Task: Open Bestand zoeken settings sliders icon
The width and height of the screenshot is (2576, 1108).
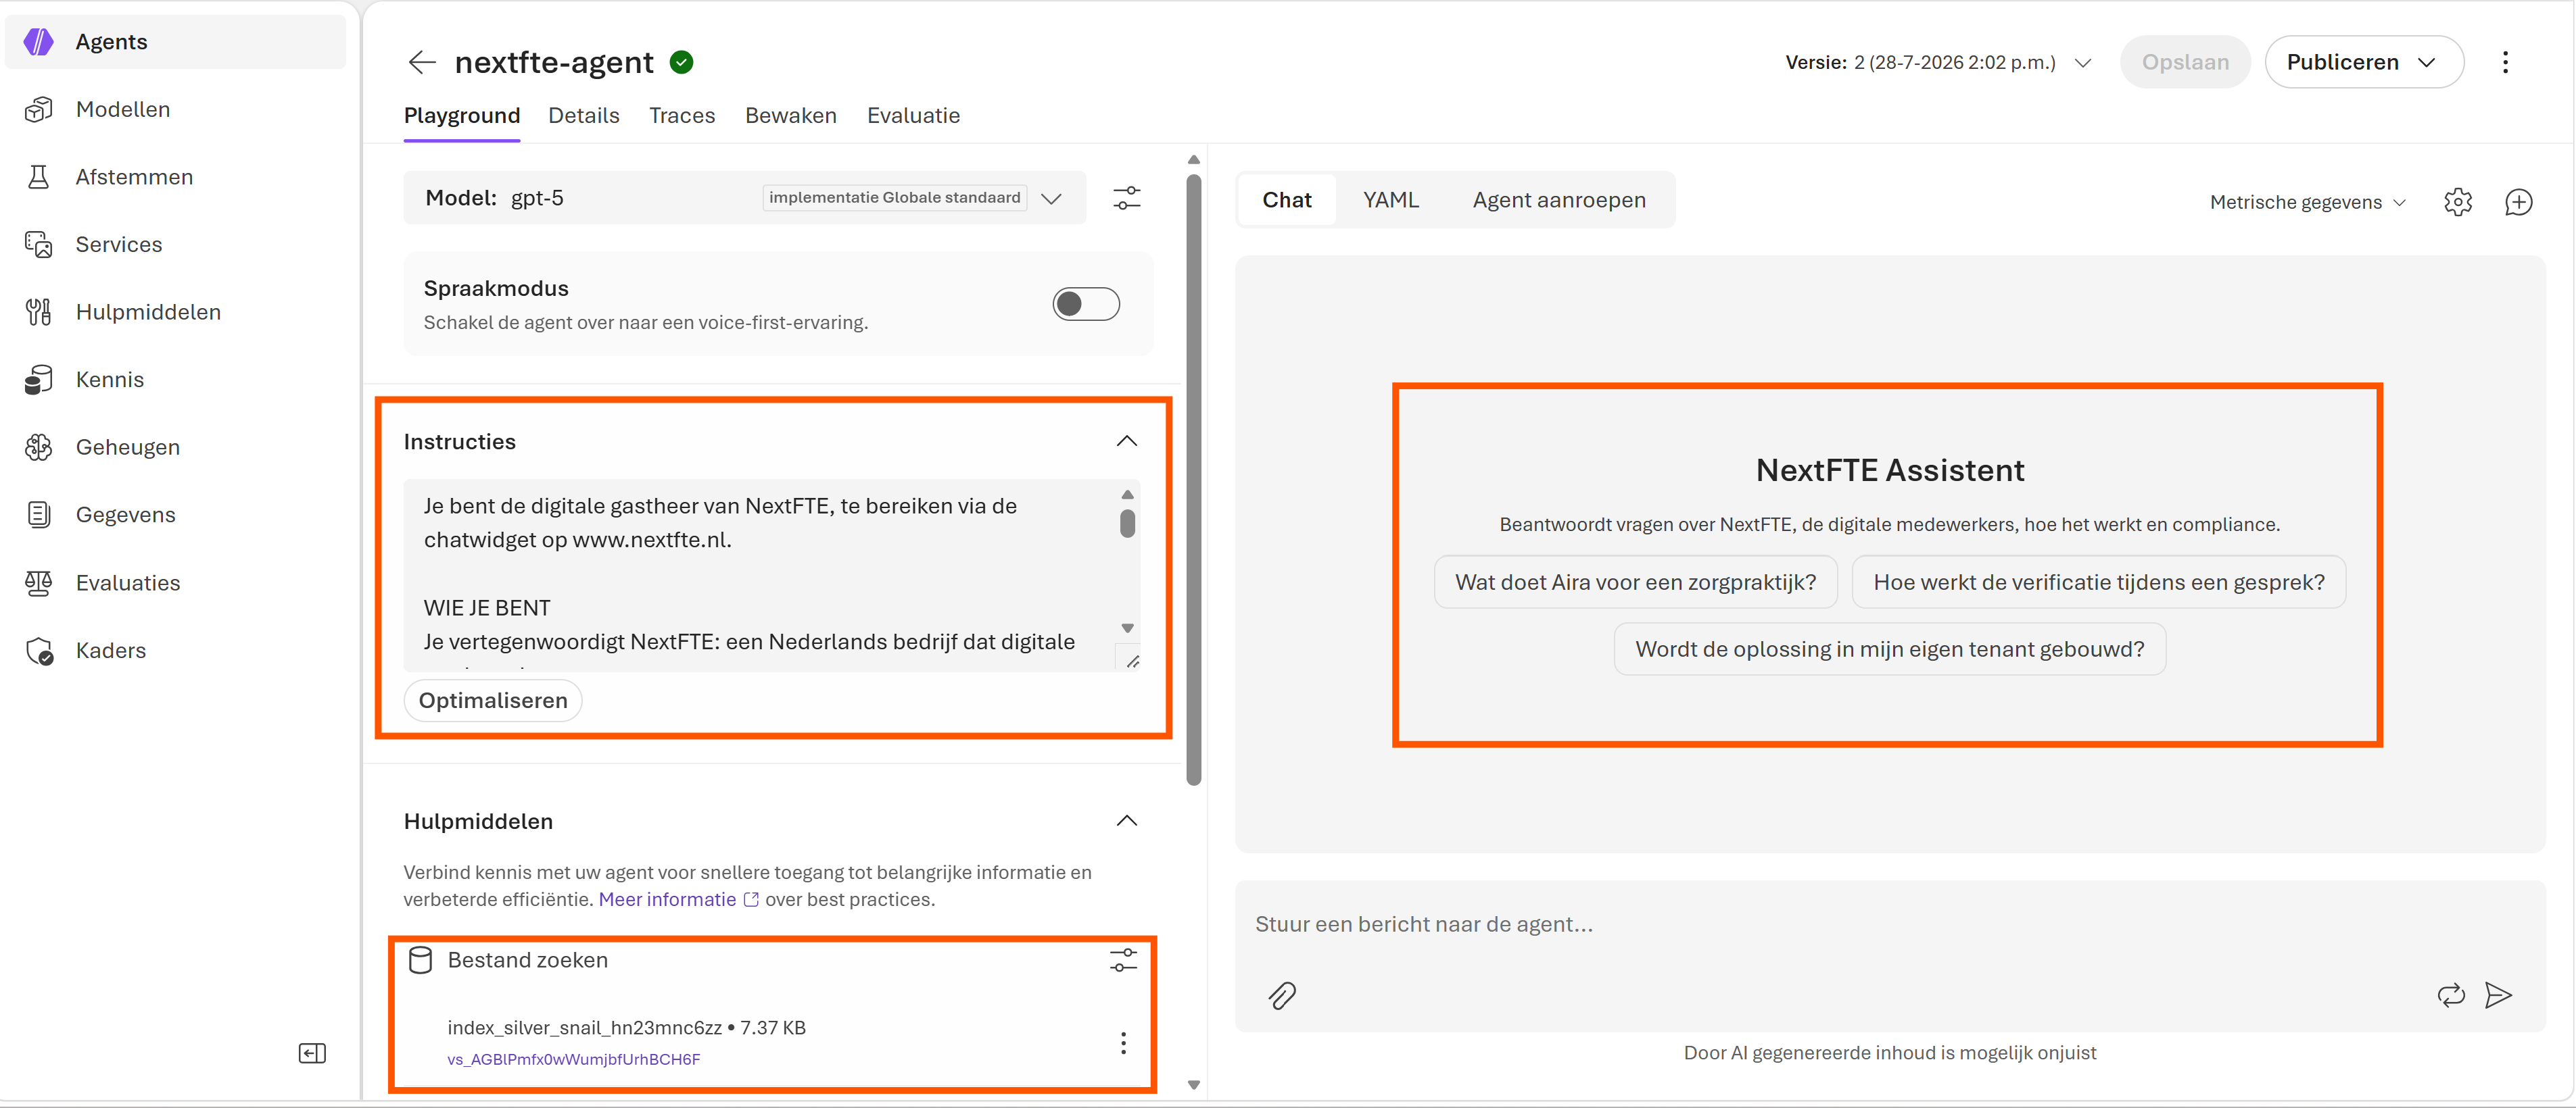Action: point(1123,960)
